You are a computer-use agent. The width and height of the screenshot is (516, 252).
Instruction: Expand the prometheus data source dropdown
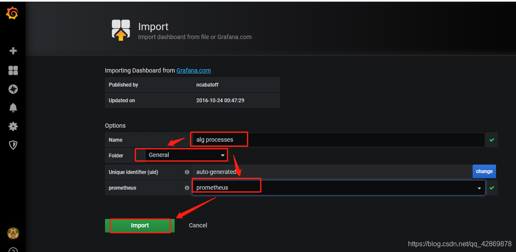pos(479,188)
